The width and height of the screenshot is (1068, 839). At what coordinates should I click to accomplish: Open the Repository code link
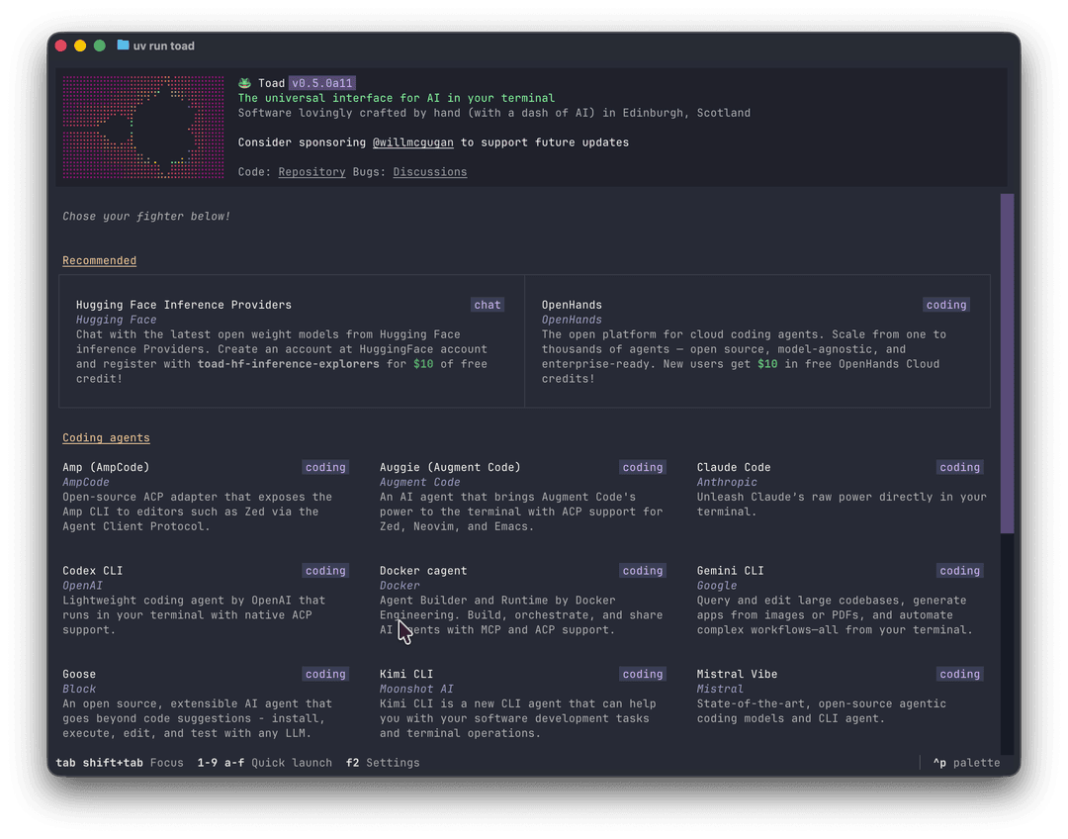pyautogui.click(x=311, y=172)
